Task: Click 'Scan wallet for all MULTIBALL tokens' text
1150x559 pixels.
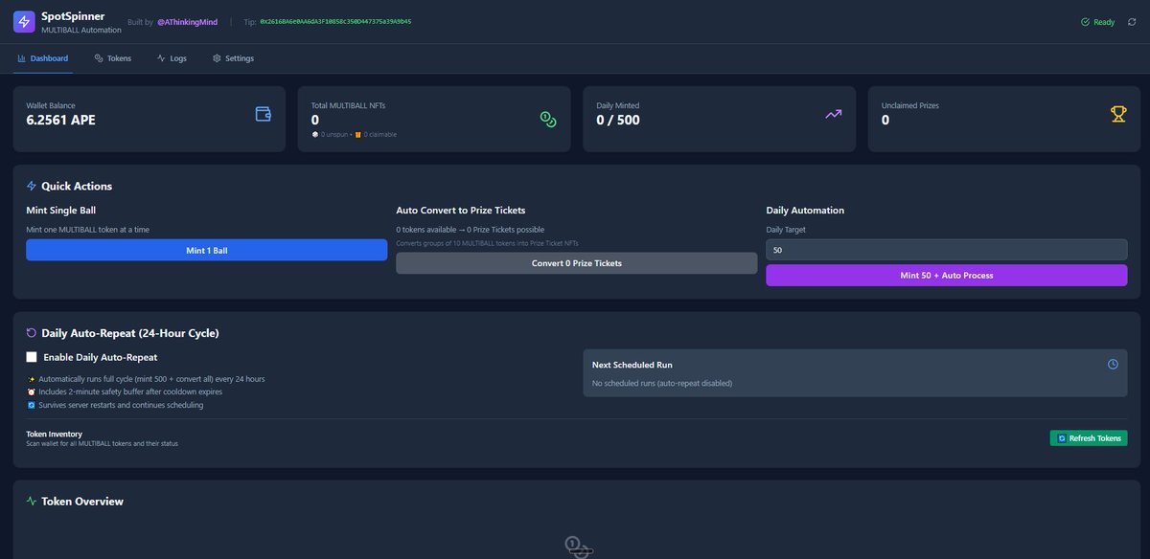Action: 102,443
